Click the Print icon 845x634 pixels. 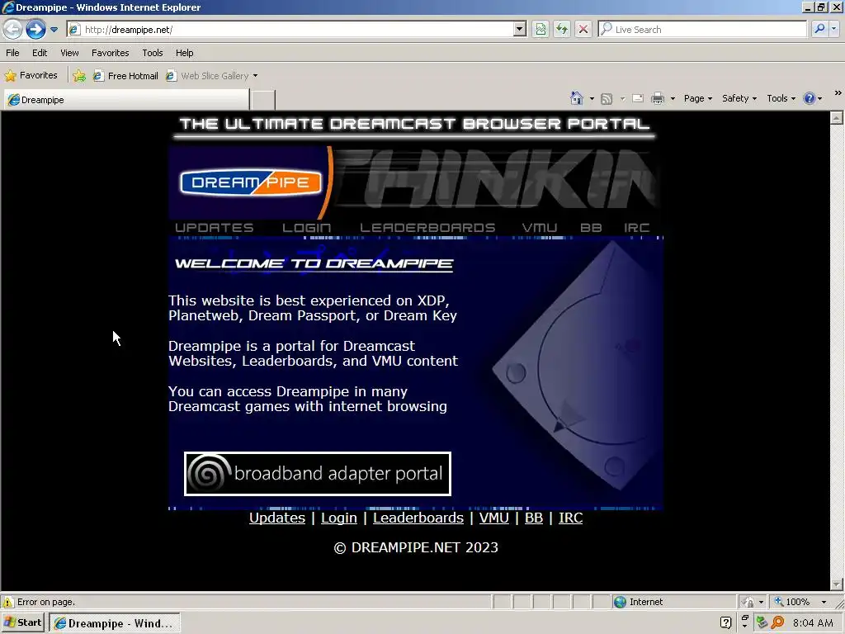pyautogui.click(x=658, y=98)
